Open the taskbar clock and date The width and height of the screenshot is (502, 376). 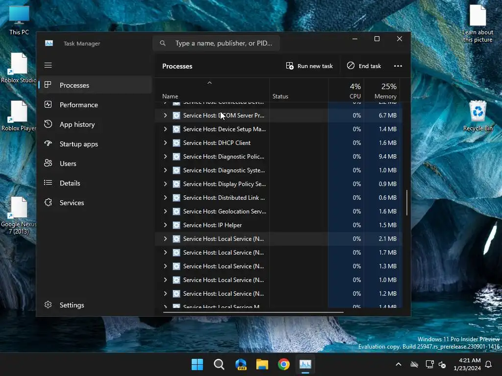pyautogui.click(x=467, y=364)
